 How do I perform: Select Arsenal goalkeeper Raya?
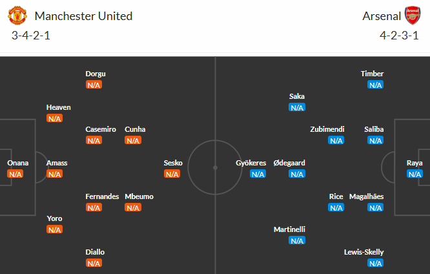click(415, 163)
